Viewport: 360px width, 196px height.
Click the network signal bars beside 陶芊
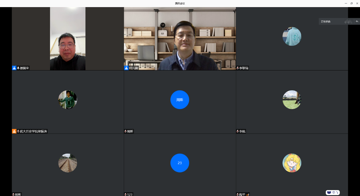pyautogui.click(x=248, y=194)
